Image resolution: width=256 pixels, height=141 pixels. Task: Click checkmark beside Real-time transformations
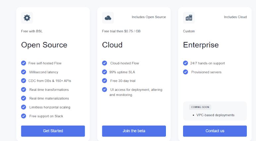(24, 89)
